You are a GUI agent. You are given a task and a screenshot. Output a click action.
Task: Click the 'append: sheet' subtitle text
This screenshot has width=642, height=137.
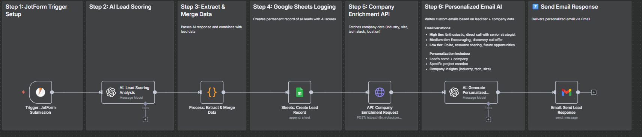[300, 117]
